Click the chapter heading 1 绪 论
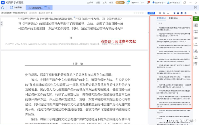This screenshot has height=125, width=199. [x=78, y=64]
